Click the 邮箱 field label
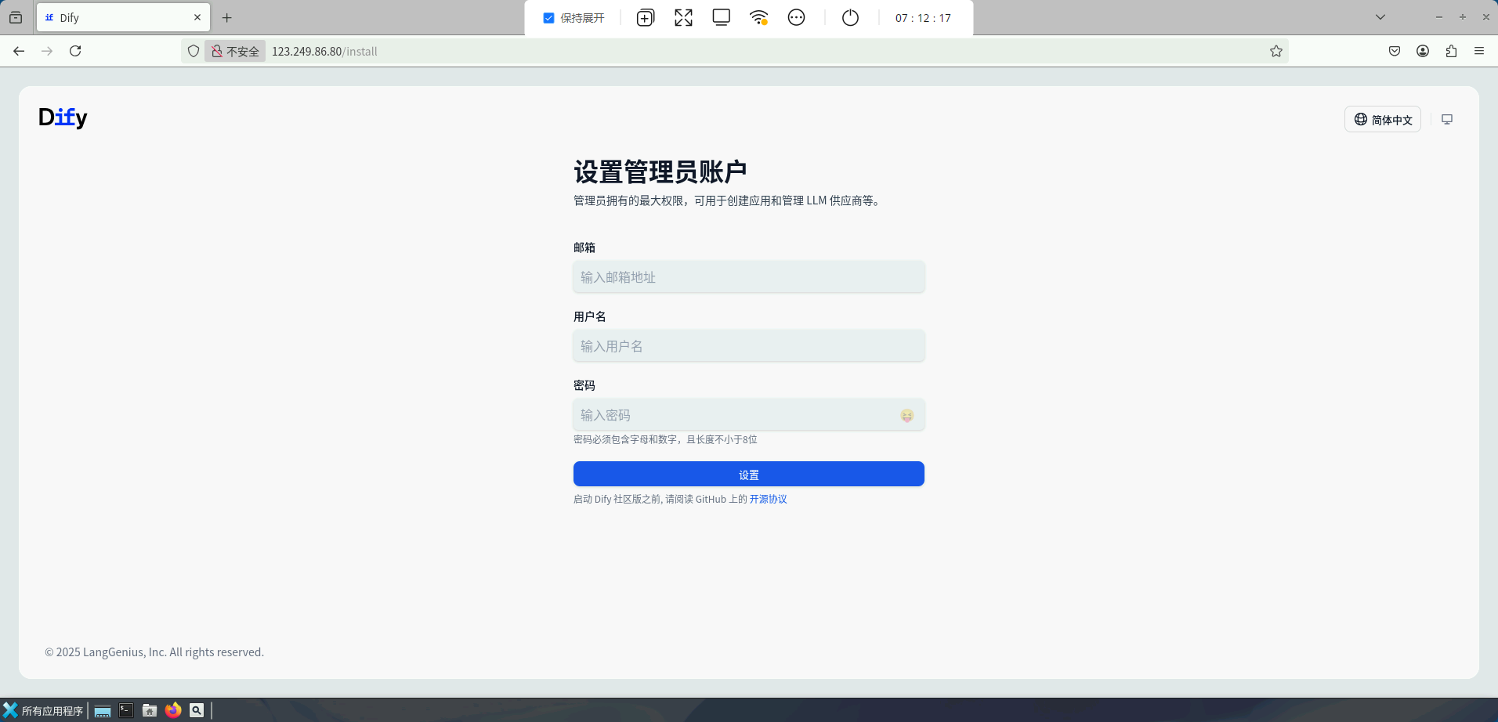The image size is (1498, 722). (584, 247)
